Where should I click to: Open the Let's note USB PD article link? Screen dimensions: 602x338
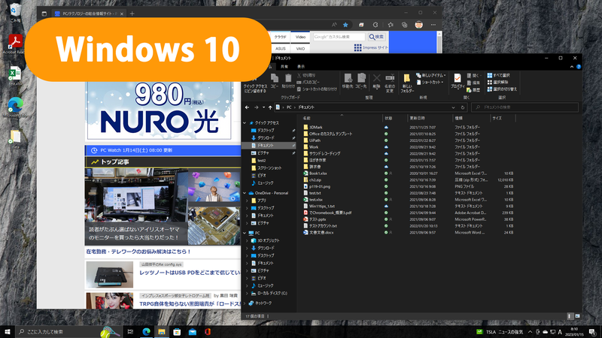click(190, 273)
